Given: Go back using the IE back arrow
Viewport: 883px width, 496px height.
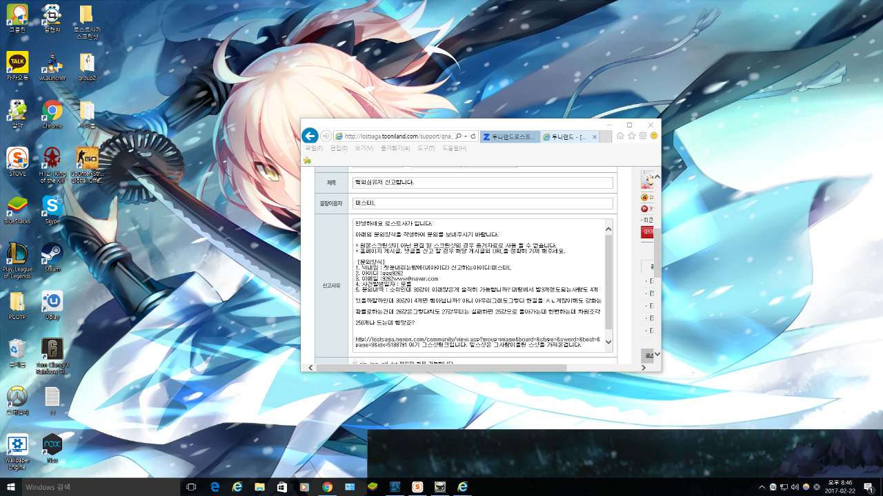Looking at the screenshot, I should coord(310,136).
